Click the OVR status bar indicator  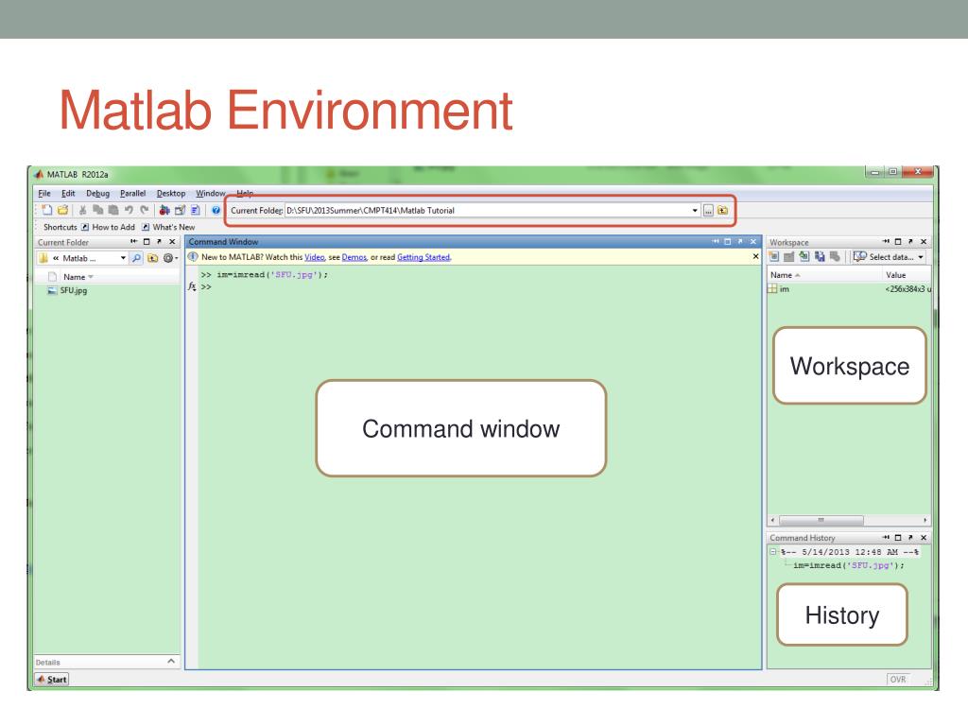[x=898, y=679]
